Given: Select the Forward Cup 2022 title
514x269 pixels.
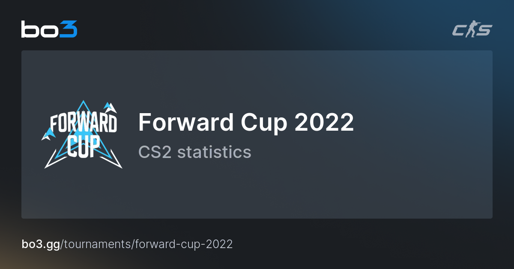Looking at the screenshot, I should click(246, 123).
